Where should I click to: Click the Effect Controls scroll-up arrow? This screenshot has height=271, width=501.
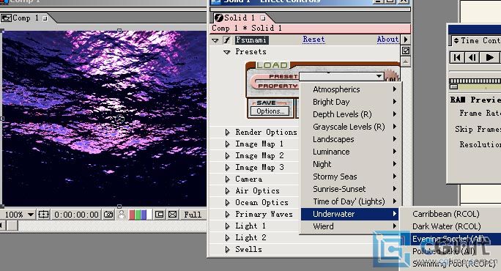[405, 62]
